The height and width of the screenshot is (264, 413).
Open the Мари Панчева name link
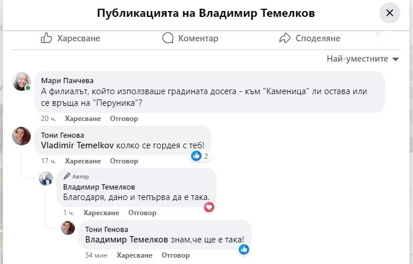click(x=67, y=80)
